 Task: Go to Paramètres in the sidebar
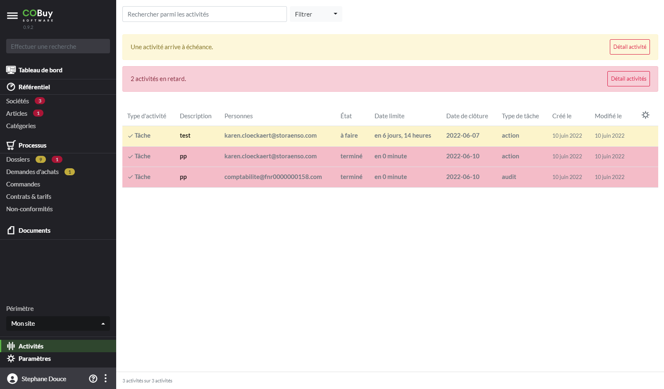(x=35, y=358)
